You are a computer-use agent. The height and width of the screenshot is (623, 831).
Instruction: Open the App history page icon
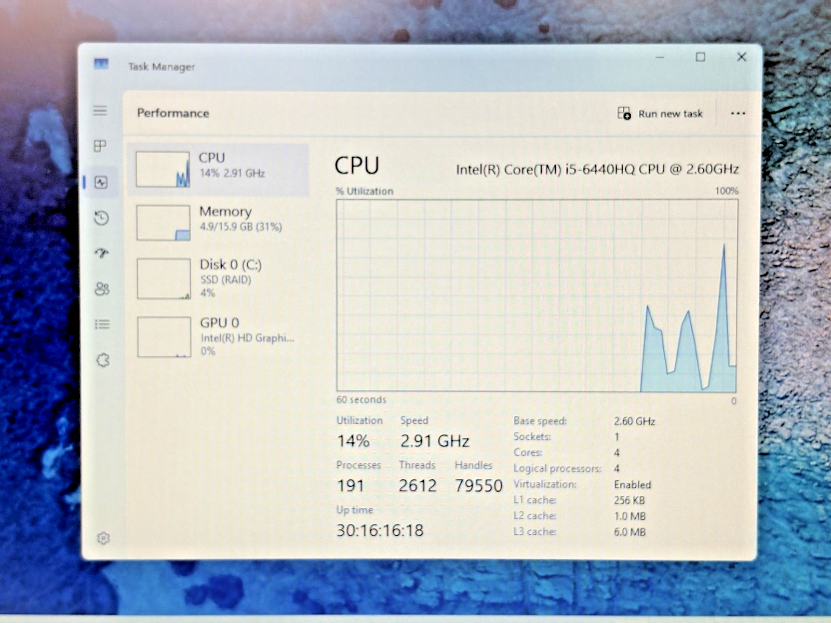coord(102,218)
